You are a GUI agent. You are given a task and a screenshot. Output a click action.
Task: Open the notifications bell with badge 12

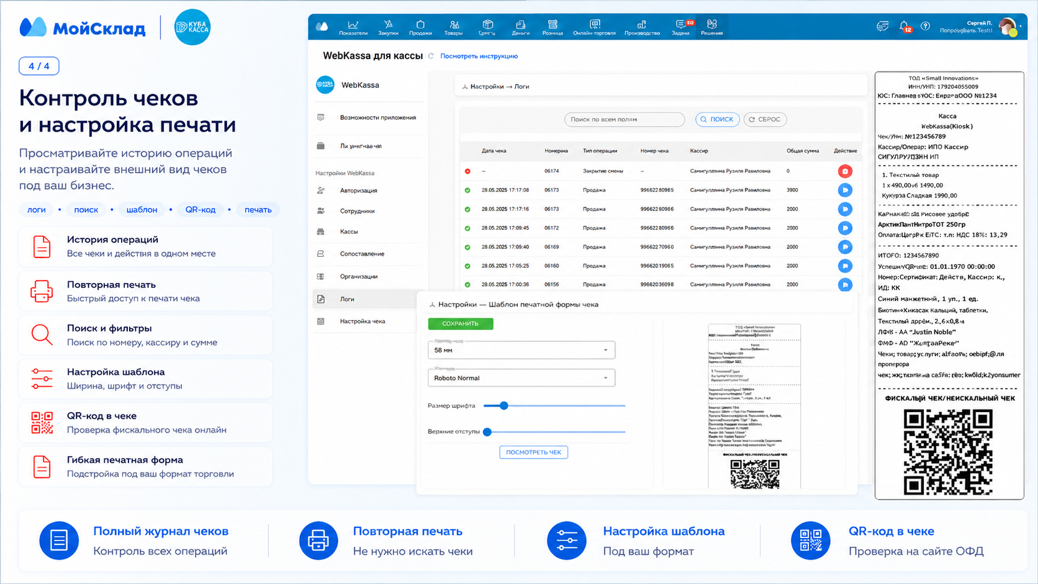tap(905, 26)
